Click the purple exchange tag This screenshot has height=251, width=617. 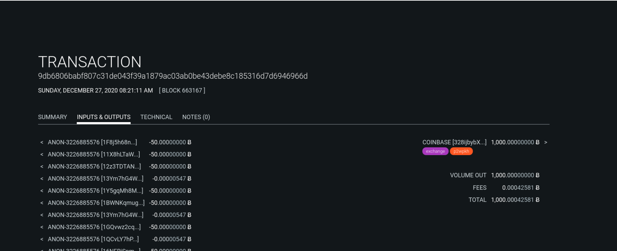click(x=435, y=151)
